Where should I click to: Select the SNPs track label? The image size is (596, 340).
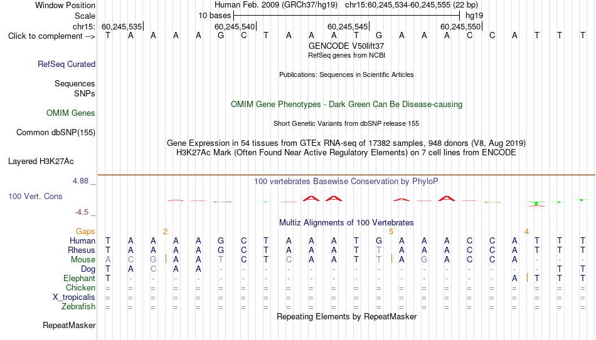pos(85,93)
